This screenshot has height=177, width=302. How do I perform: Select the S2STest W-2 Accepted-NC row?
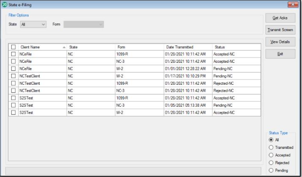(132, 113)
